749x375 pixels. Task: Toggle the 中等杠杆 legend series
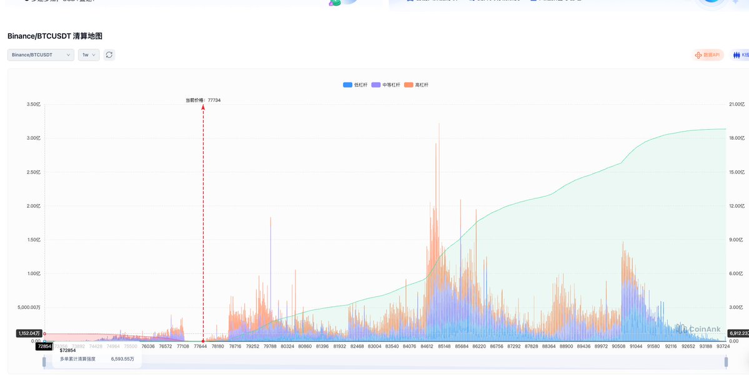pyautogui.click(x=386, y=84)
